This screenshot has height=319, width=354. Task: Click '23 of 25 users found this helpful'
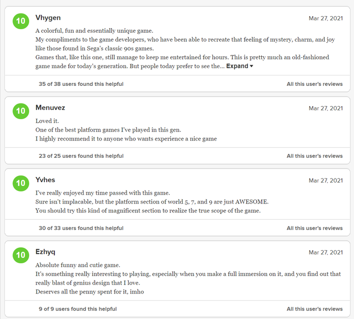(x=81, y=156)
